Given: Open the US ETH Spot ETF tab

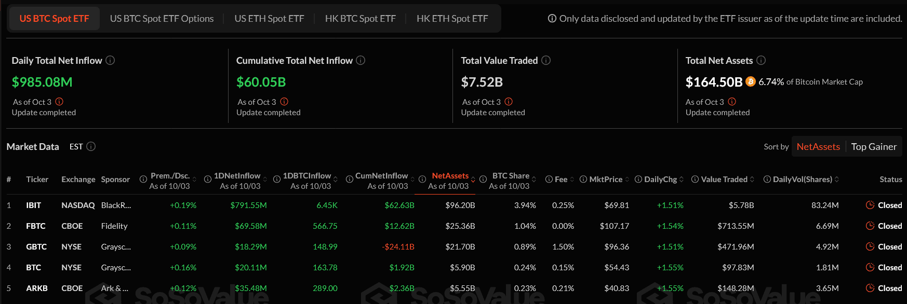Looking at the screenshot, I should [x=269, y=19].
